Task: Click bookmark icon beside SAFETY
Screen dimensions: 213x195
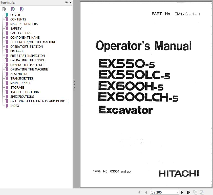Action: point(7,29)
